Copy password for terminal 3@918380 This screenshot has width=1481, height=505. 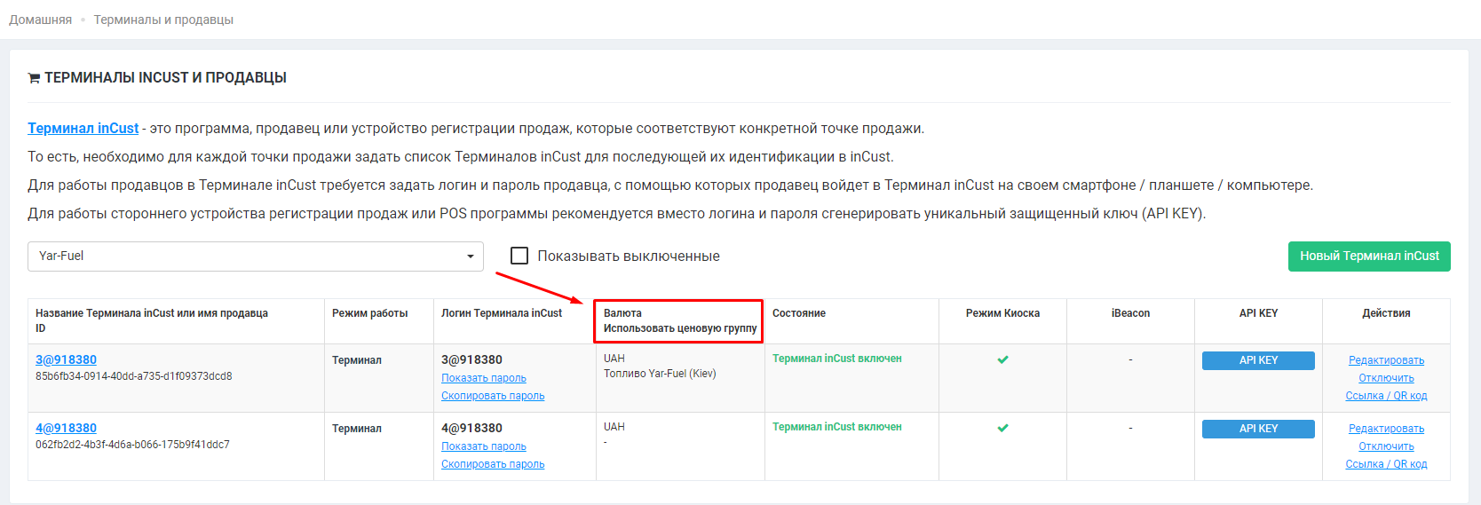(x=493, y=396)
